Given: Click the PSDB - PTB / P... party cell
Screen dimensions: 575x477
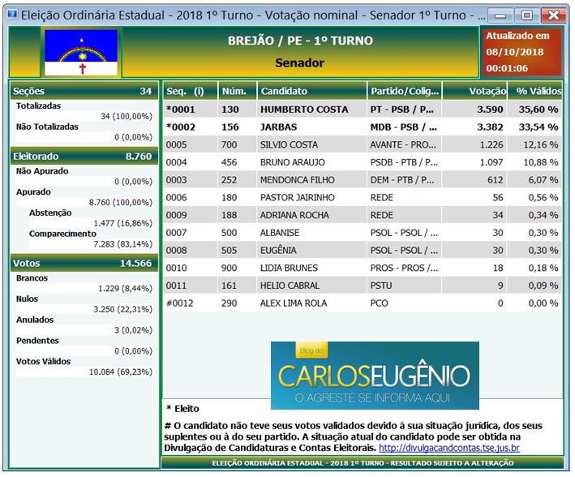Looking at the screenshot, I should [x=404, y=162].
